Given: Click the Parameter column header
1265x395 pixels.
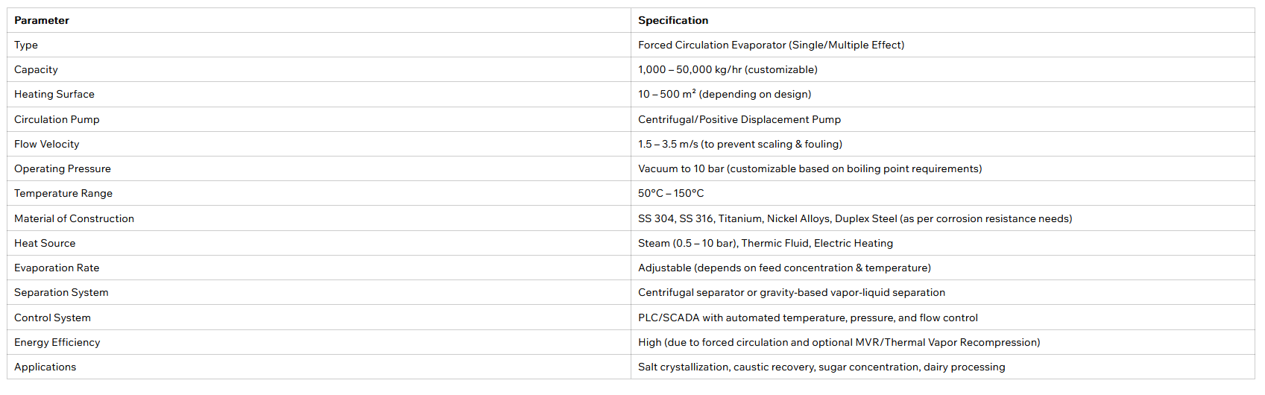Looking at the screenshot, I should coord(42,20).
